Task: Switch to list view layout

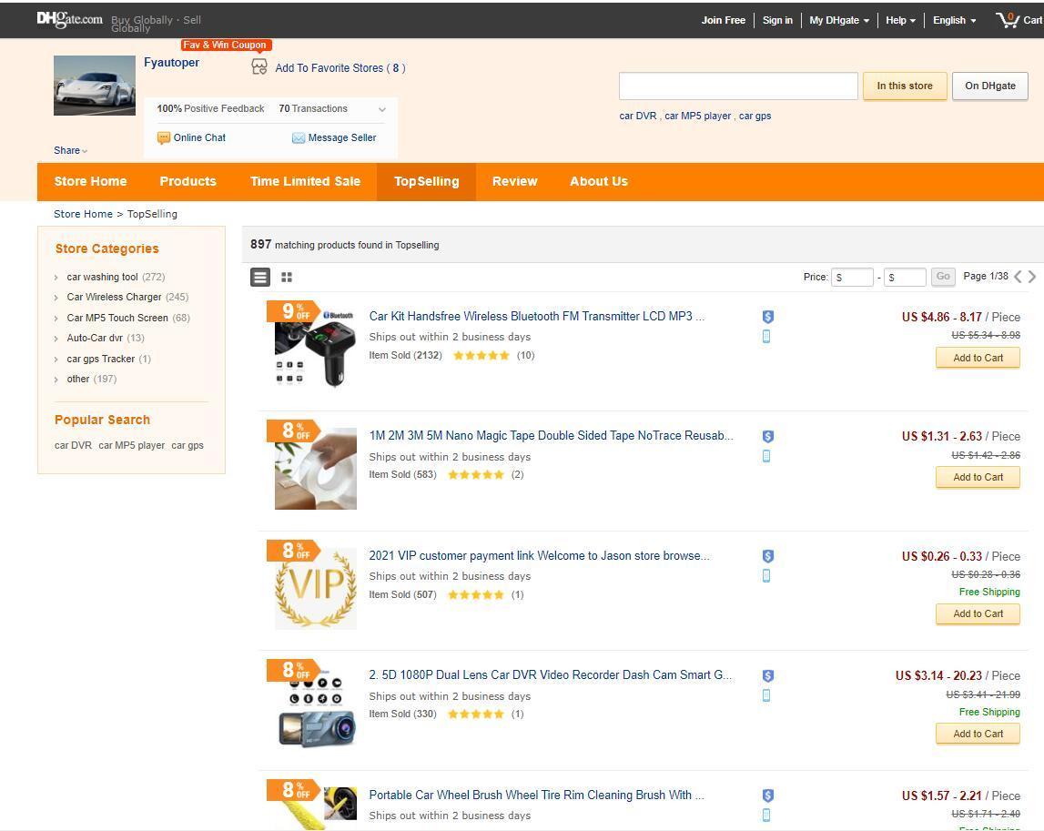Action: [x=260, y=278]
